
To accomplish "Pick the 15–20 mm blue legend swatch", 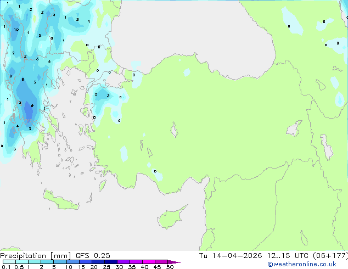I will tap(85, 262).
